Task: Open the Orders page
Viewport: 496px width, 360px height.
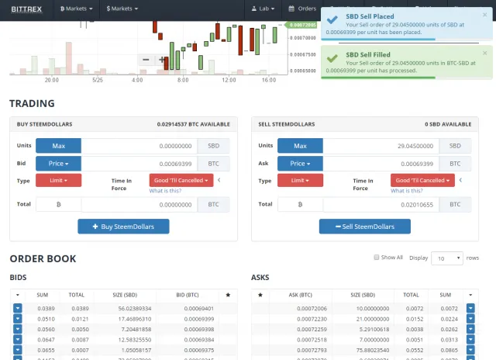Action: 302,9
